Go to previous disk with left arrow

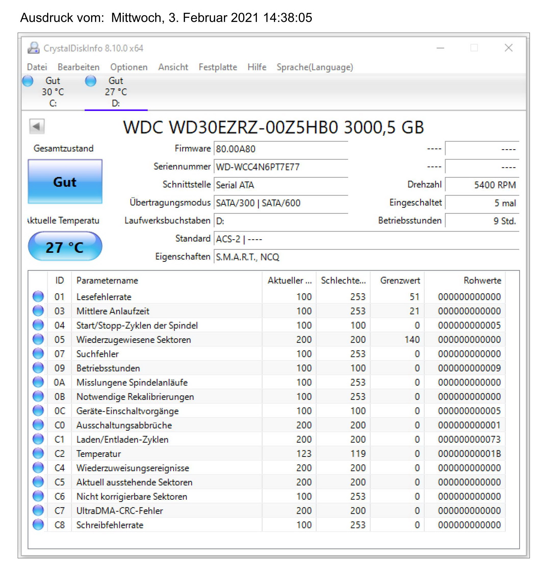tap(37, 127)
